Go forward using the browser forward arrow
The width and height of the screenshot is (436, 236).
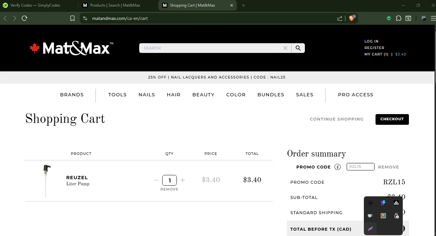[15, 18]
